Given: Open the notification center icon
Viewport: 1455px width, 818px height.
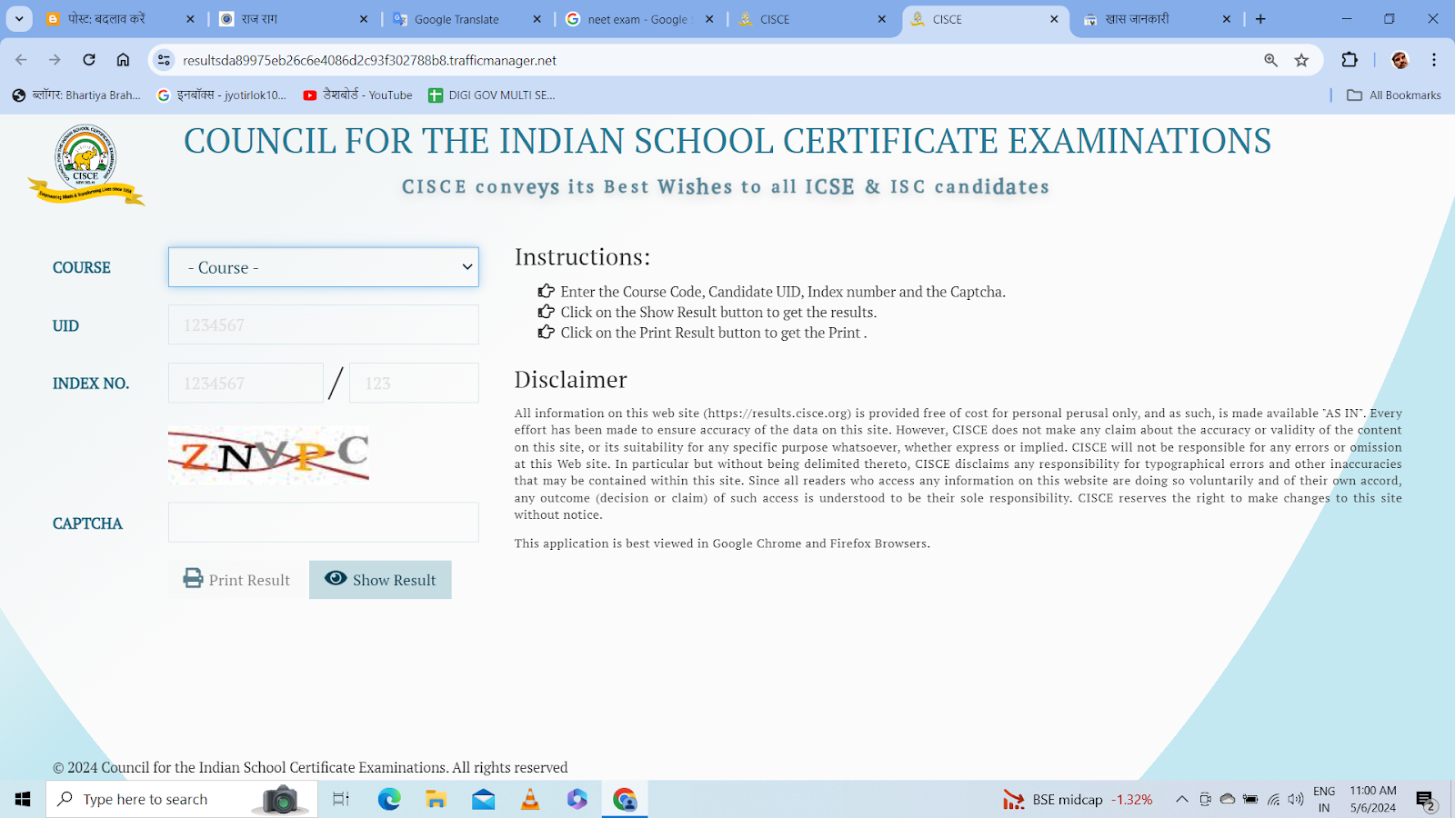Looking at the screenshot, I should 1425,800.
